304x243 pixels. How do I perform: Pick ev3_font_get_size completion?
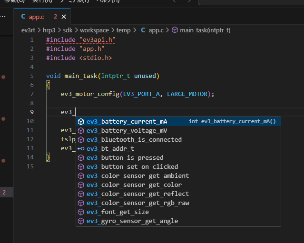(178, 212)
